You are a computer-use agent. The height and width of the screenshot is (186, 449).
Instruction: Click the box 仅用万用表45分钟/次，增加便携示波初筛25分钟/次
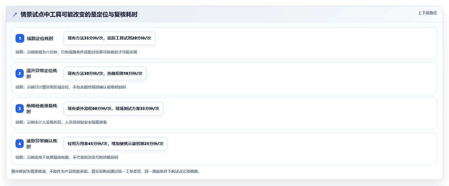click(115, 144)
